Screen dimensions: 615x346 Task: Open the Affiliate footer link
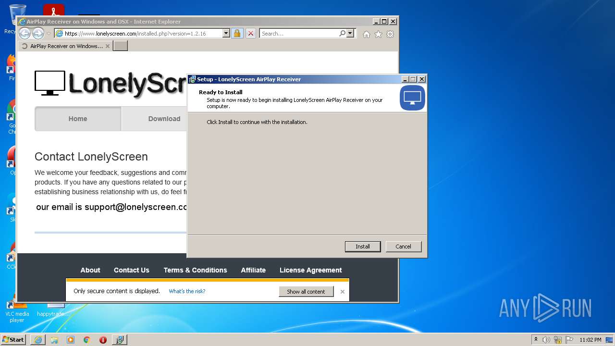click(253, 270)
